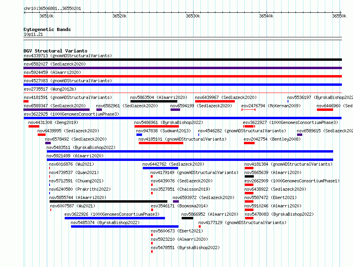This screenshot has width=353, height=267.
Task: Open nsv5485374 ByrskaBishop2022 label
Action: click(105, 222)
